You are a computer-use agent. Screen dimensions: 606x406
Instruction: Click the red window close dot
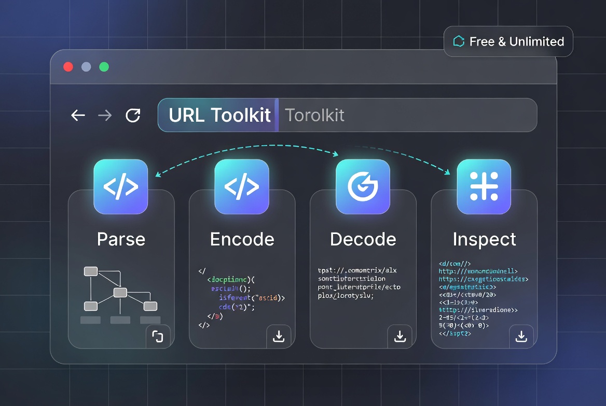(x=68, y=67)
